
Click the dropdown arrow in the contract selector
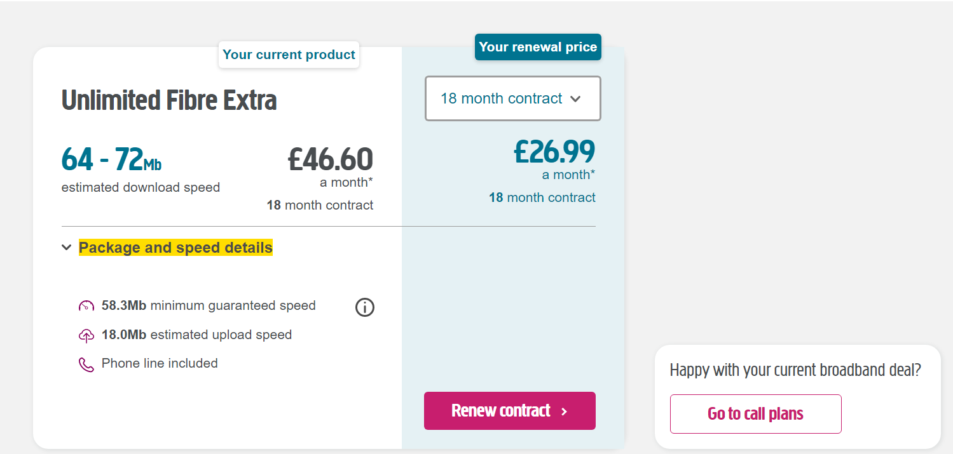click(577, 99)
